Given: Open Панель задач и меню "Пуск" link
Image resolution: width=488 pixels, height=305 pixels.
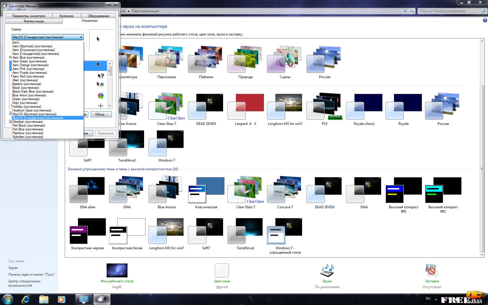Looking at the screenshot, I should [x=32, y=274].
